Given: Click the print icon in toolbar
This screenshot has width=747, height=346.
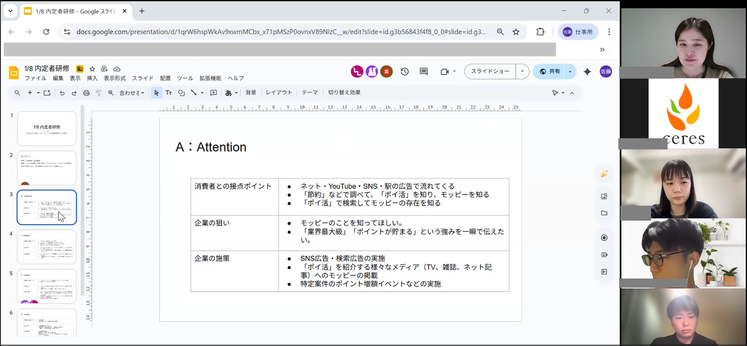Looking at the screenshot, I should [86, 93].
